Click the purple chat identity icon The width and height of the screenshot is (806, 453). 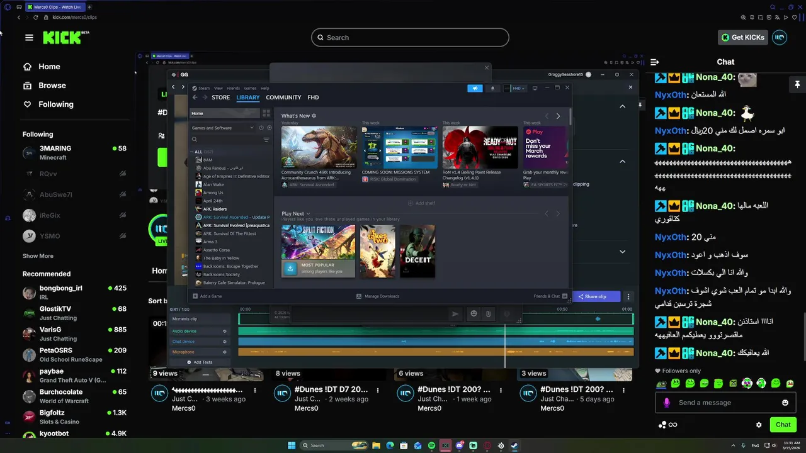pos(667,403)
